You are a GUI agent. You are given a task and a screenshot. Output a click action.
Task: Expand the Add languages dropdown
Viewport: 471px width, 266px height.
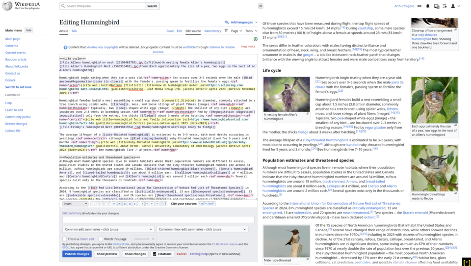pyautogui.click(x=241, y=22)
